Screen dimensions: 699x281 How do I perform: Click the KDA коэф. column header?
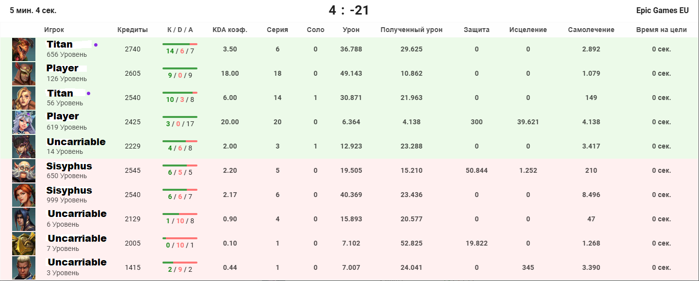[x=230, y=30]
